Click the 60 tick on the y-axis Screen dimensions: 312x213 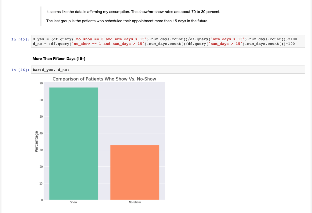(x=41, y=100)
